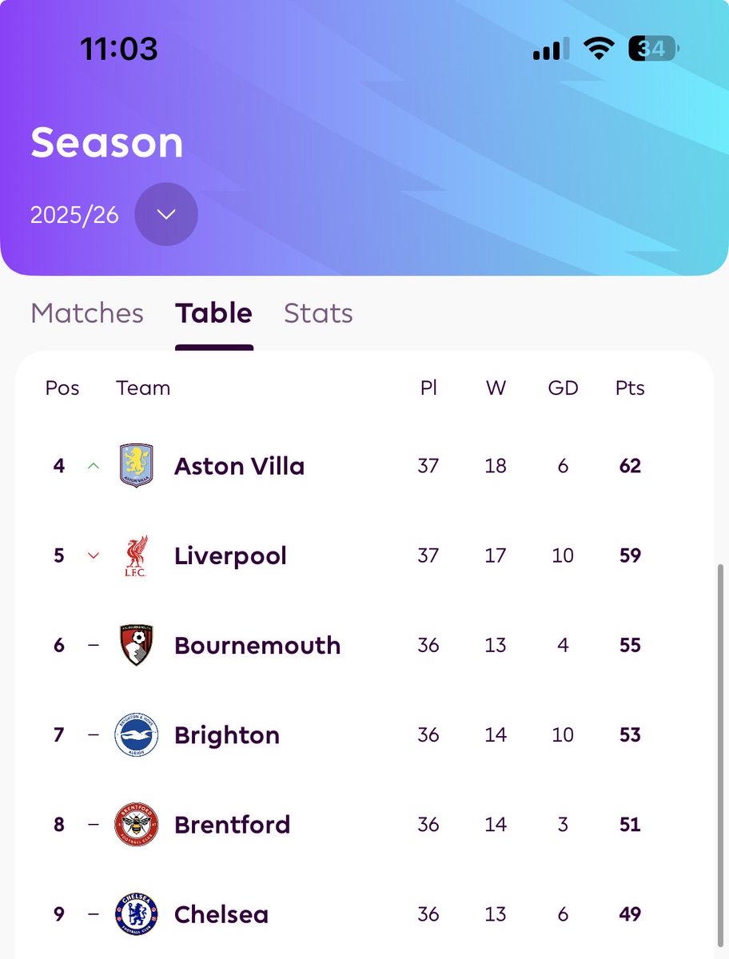This screenshot has width=729, height=959.
Task: Open the season selector chevron dropdown
Action: tap(166, 214)
